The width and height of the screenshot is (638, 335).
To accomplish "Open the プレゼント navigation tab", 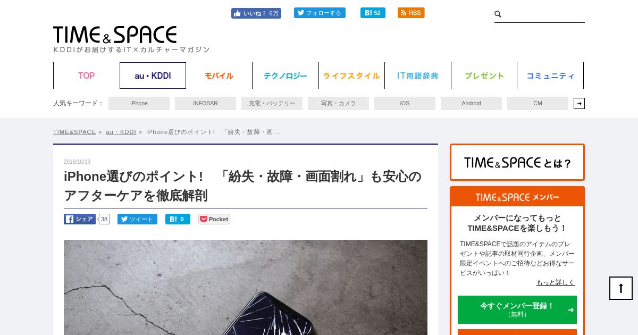I will [x=484, y=76].
